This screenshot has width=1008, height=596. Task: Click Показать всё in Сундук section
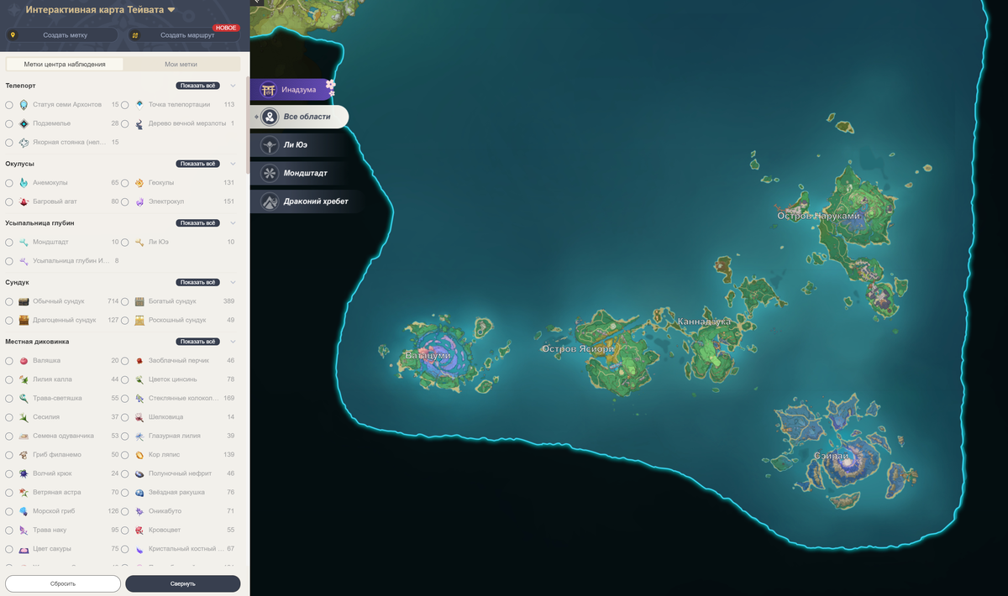coord(198,282)
